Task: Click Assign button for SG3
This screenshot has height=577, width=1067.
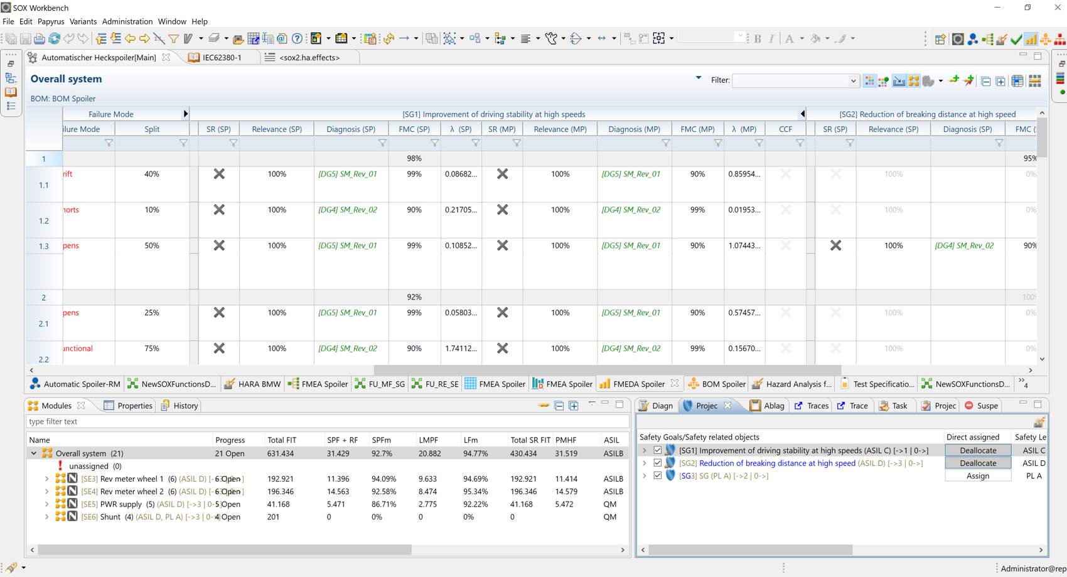Action: click(x=977, y=476)
